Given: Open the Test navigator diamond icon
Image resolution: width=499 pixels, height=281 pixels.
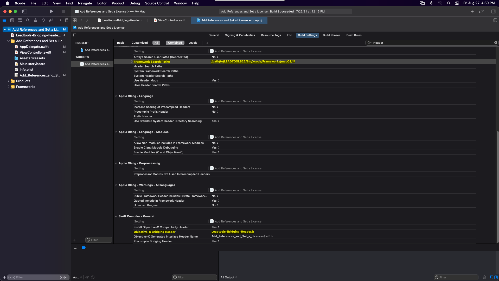Looking at the screenshot, I should [43, 20].
